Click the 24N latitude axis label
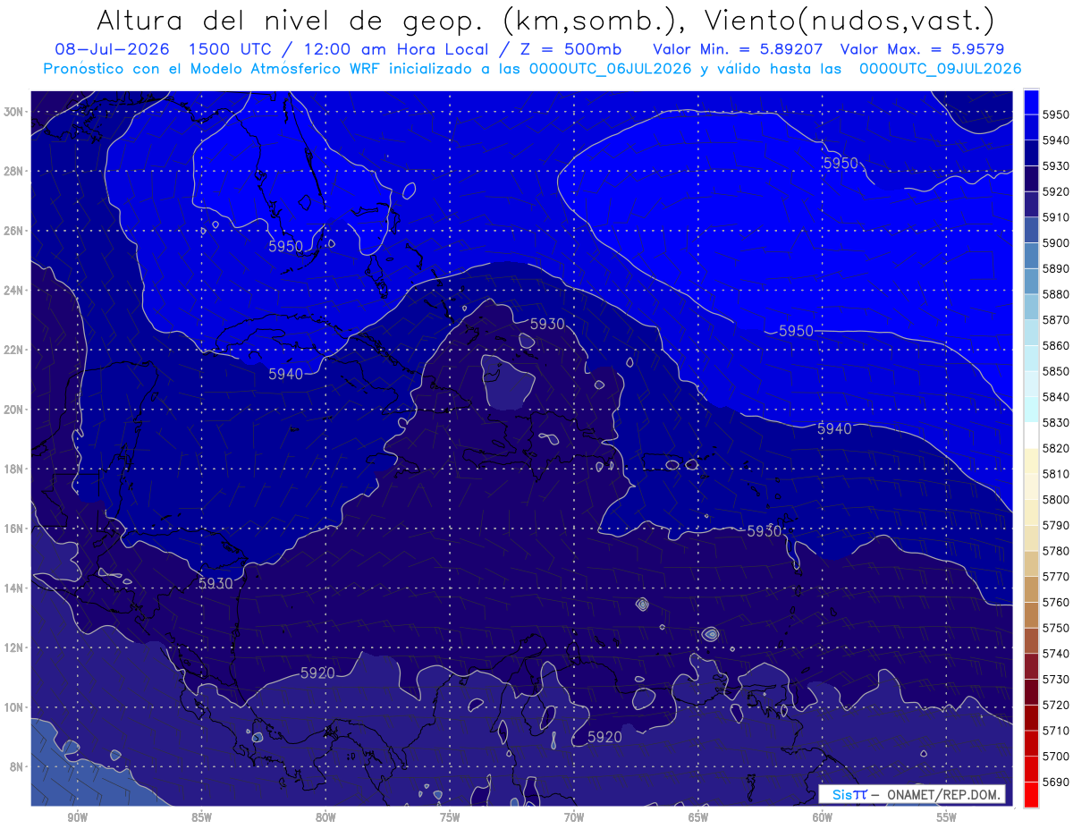The height and width of the screenshot is (829, 1073). (14, 291)
